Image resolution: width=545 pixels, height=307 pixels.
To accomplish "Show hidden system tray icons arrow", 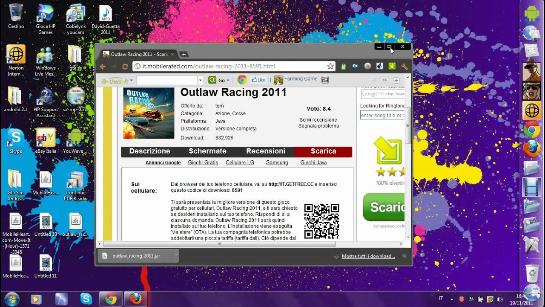I will point(451,299).
